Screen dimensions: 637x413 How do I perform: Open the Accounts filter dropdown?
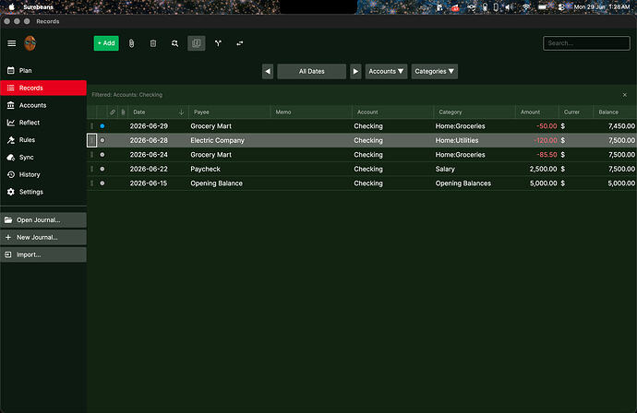pos(386,71)
